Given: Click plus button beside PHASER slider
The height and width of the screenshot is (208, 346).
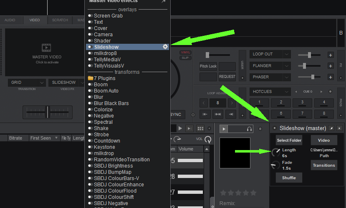Looking at the screenshot, I should click(x=331, y=77).
